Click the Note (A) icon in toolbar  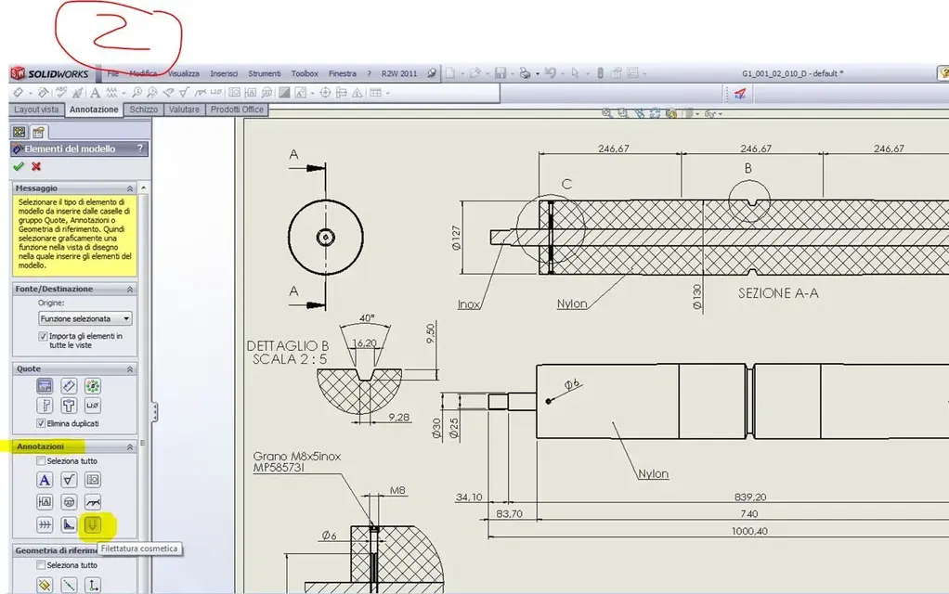point(95,93)
